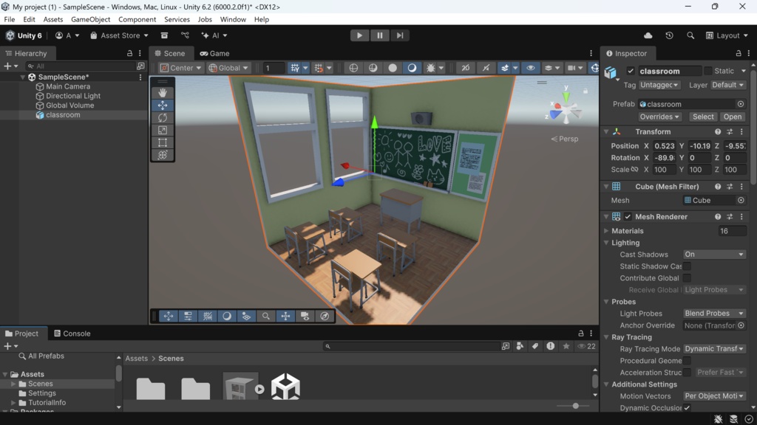
Task: Open the global search icon
Action: coord(690,35)
